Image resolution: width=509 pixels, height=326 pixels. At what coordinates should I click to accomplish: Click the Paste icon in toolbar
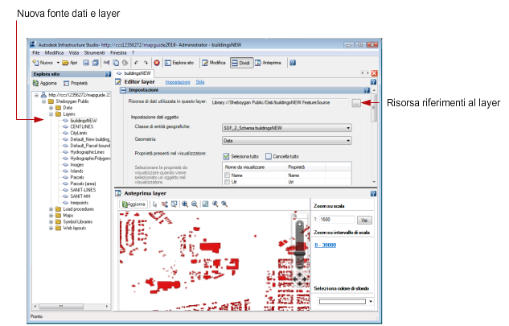(x=125, y=63)
